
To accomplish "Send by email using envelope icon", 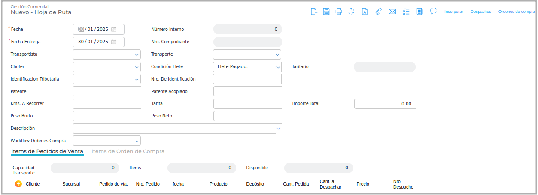I will pos(392,12).
